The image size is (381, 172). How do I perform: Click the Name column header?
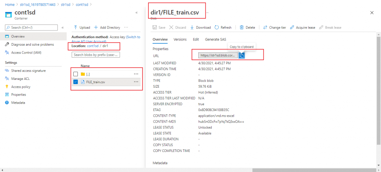pos(85,66)
